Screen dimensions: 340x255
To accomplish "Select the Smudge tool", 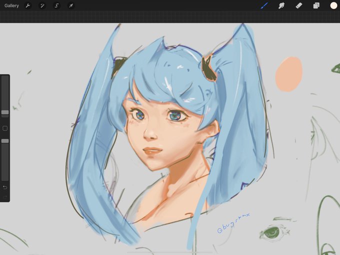I will pos(281,5).
